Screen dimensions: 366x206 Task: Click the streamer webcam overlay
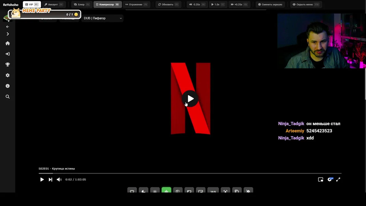pos(321,41)
